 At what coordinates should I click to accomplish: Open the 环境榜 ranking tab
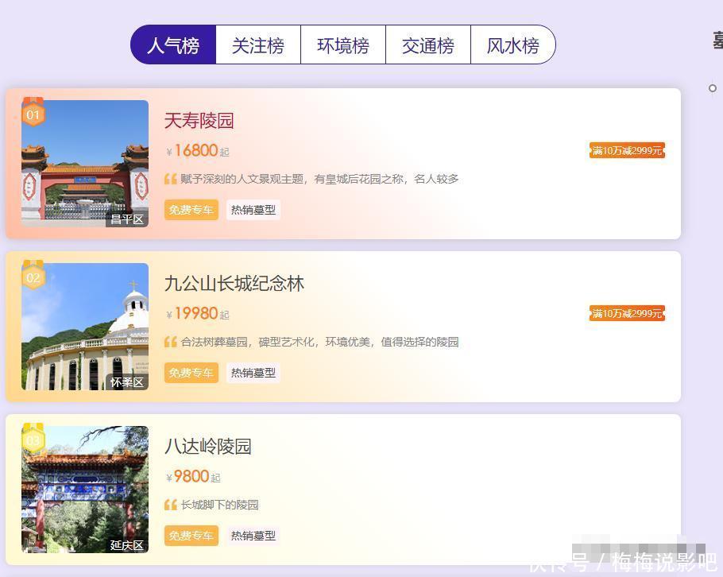pos(343,45)
